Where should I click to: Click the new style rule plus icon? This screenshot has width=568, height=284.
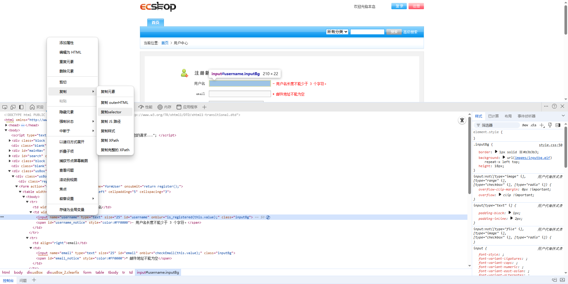point(542,125)
